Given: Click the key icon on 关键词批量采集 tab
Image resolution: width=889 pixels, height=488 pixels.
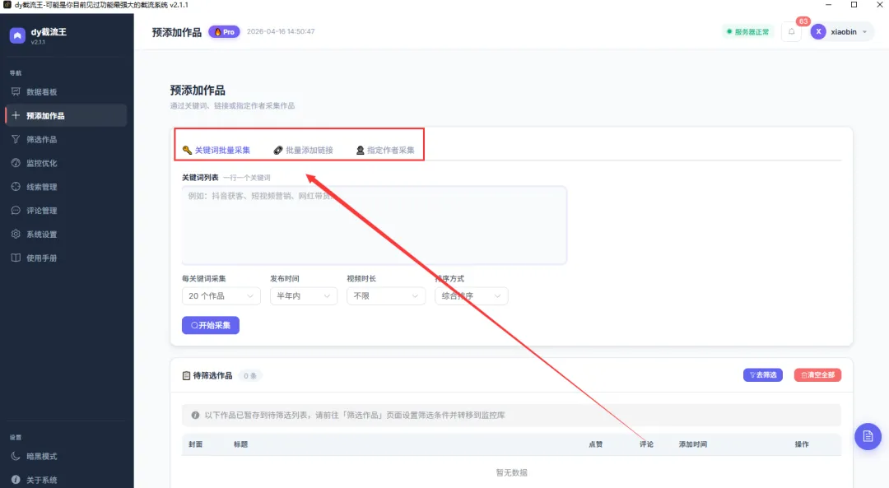Looking at the screenshot, I should click(x=187, y=151).
